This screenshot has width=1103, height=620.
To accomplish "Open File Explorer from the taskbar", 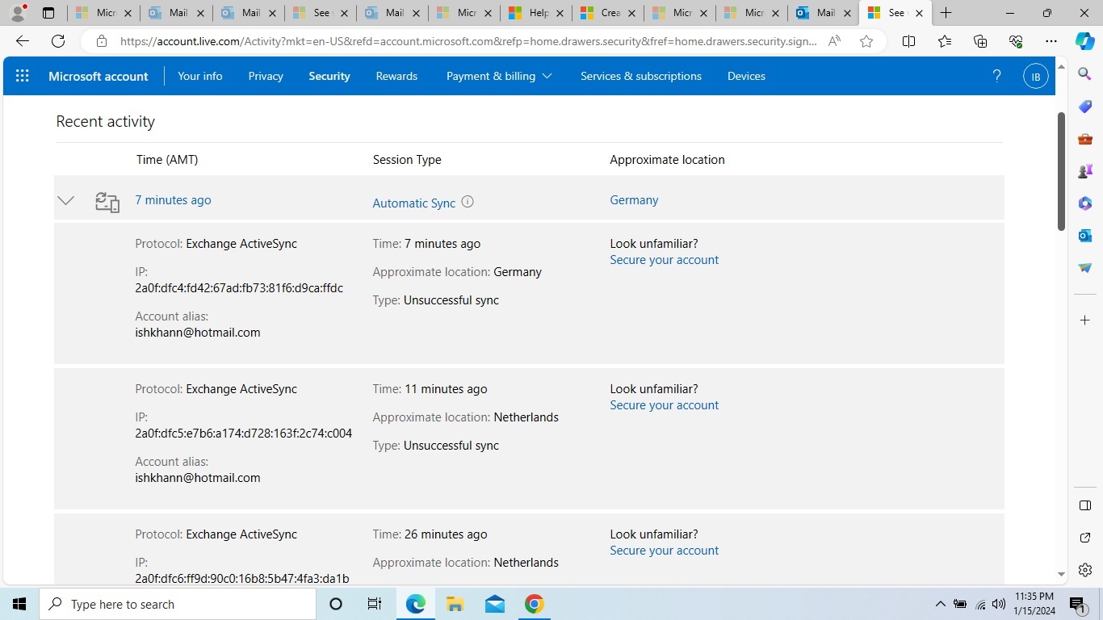I will (455, 604).
